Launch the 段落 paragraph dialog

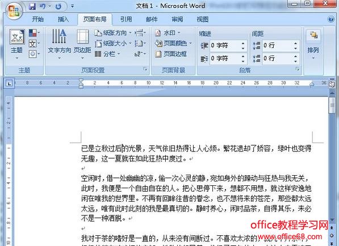coord(298,69)
